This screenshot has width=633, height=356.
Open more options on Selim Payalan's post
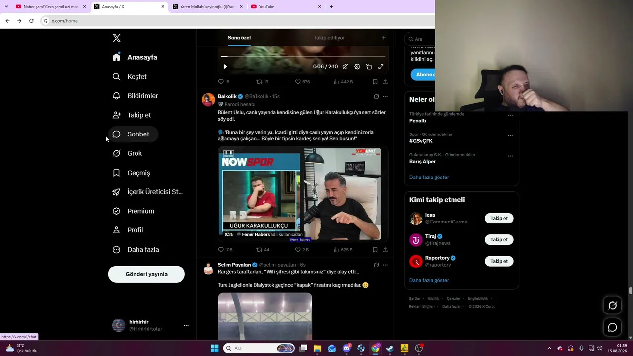(x=385, y=265)
